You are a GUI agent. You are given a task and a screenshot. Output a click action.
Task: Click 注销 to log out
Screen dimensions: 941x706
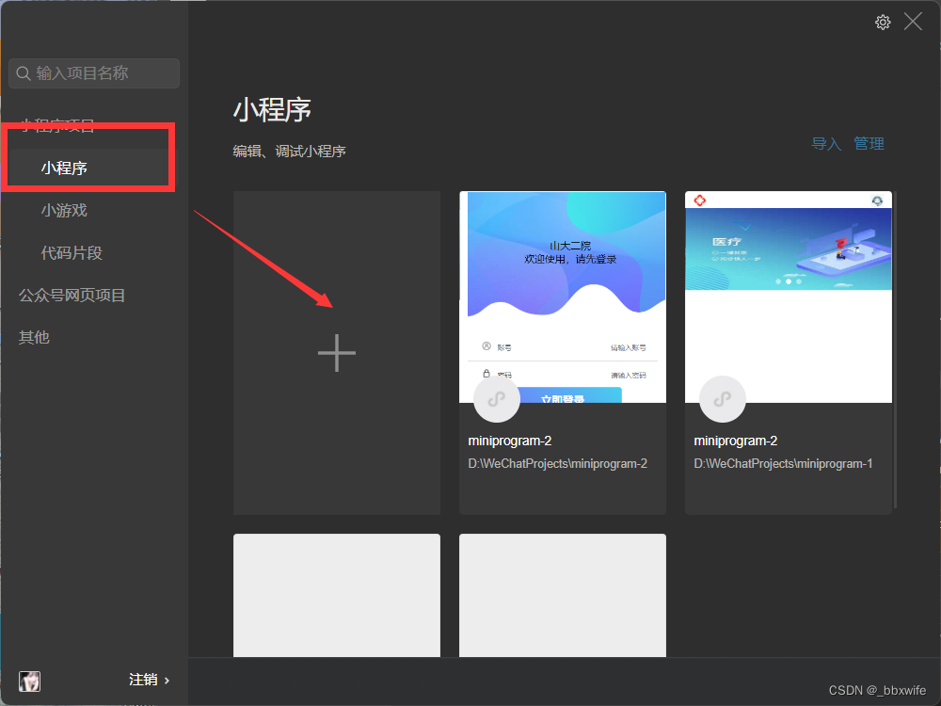[x=143, y=680]
